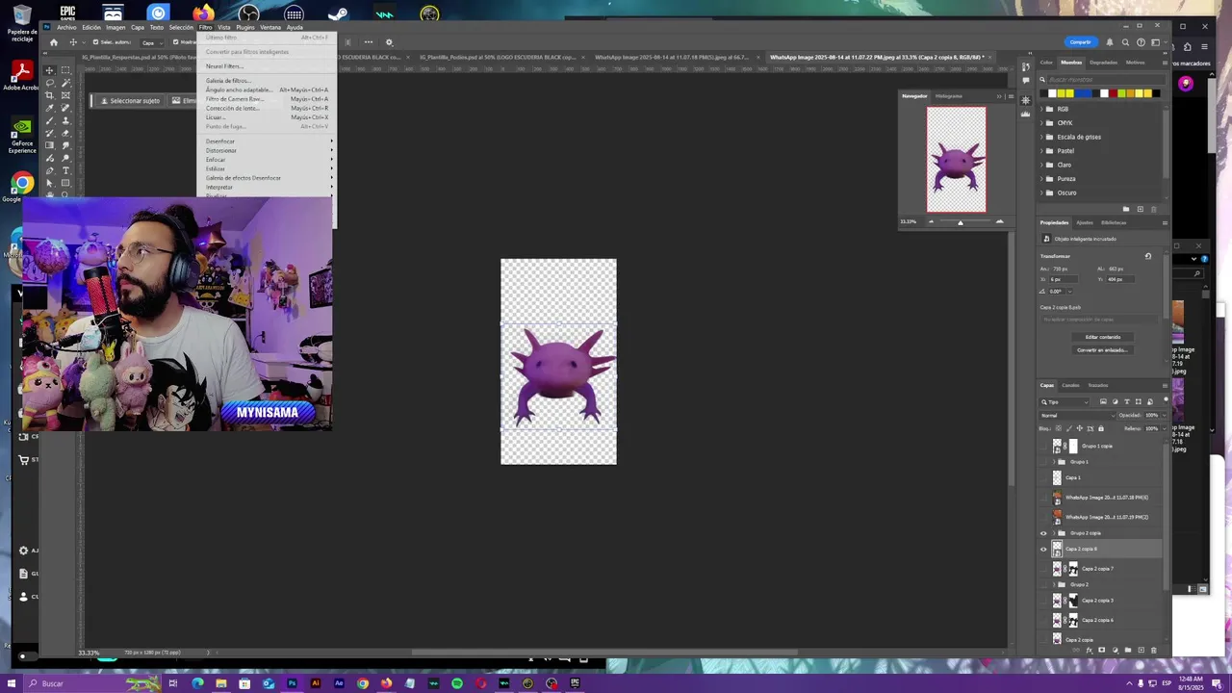Select the Move tool in the toolbox
Viewport: 1232px width, 693px height.
click(x=49, y=70)
